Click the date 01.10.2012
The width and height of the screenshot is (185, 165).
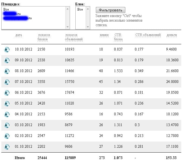(x=23, y=147)
